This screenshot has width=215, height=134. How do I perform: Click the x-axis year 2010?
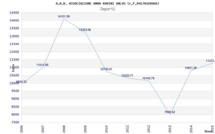(x=106, y=129)
